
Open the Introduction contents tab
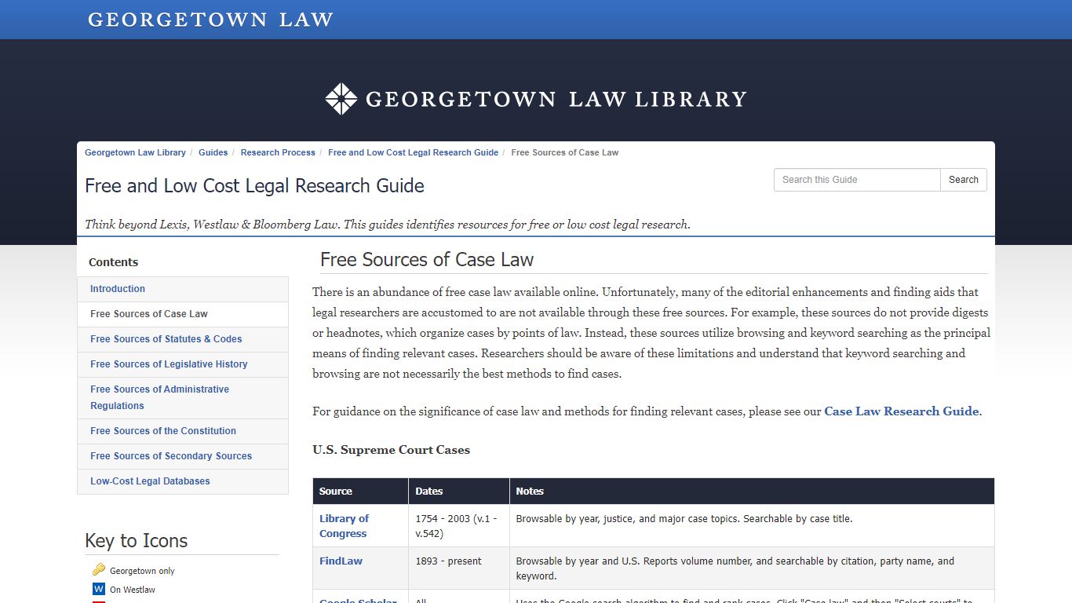(183, 289)
